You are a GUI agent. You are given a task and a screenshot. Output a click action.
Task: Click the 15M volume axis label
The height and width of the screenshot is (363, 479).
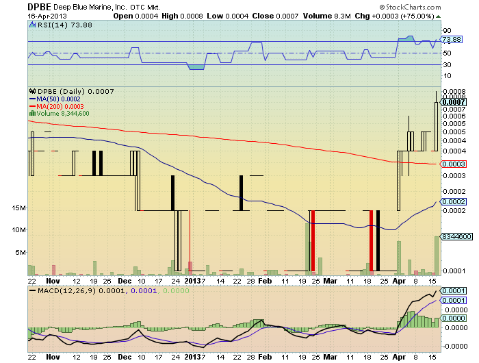click(x=19, y=208)
